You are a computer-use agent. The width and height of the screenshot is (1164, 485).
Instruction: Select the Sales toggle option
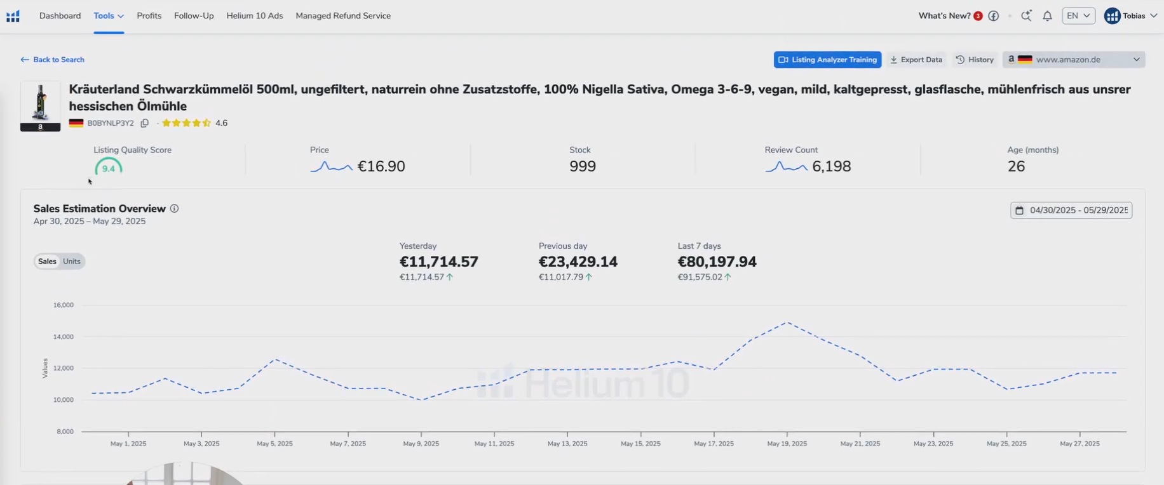tap(47, 262)
